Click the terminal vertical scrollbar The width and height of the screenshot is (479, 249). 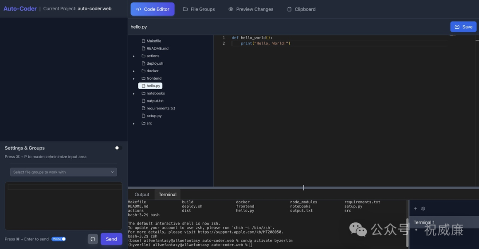408,232
